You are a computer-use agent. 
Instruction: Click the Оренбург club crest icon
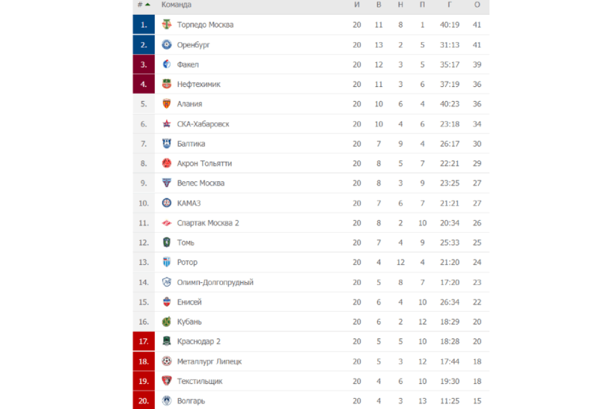pos(167,45)
